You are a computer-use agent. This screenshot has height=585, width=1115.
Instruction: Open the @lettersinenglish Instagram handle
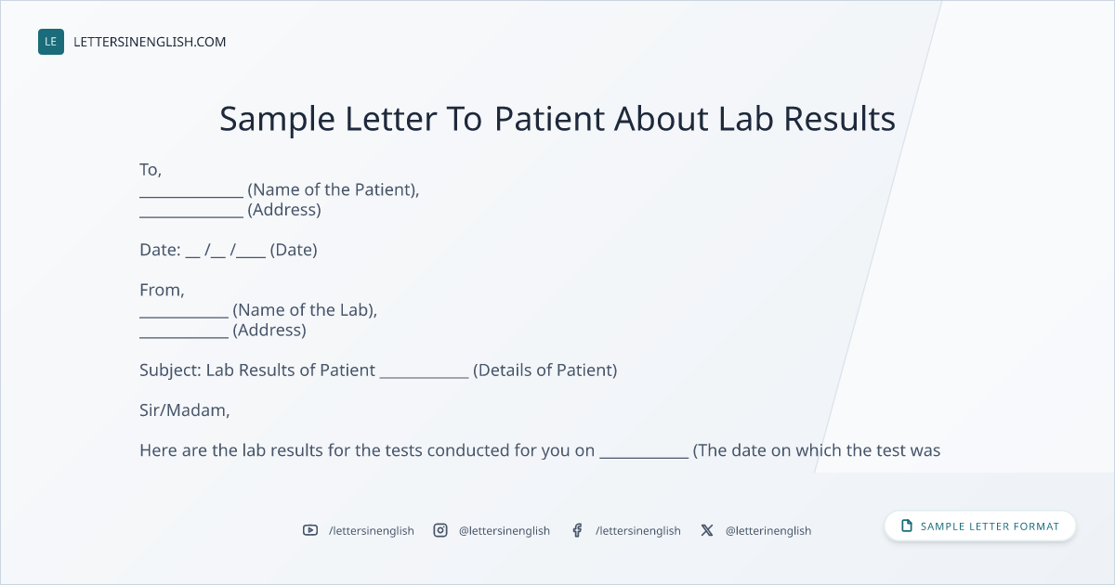(x=505, y=530)
